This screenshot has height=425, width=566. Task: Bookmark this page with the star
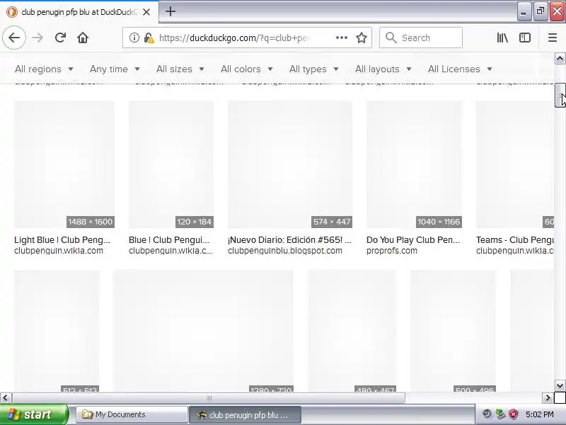pos(362,38)
